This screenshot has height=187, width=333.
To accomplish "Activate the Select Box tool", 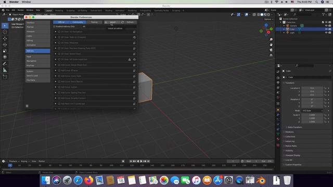I will 5,25.
